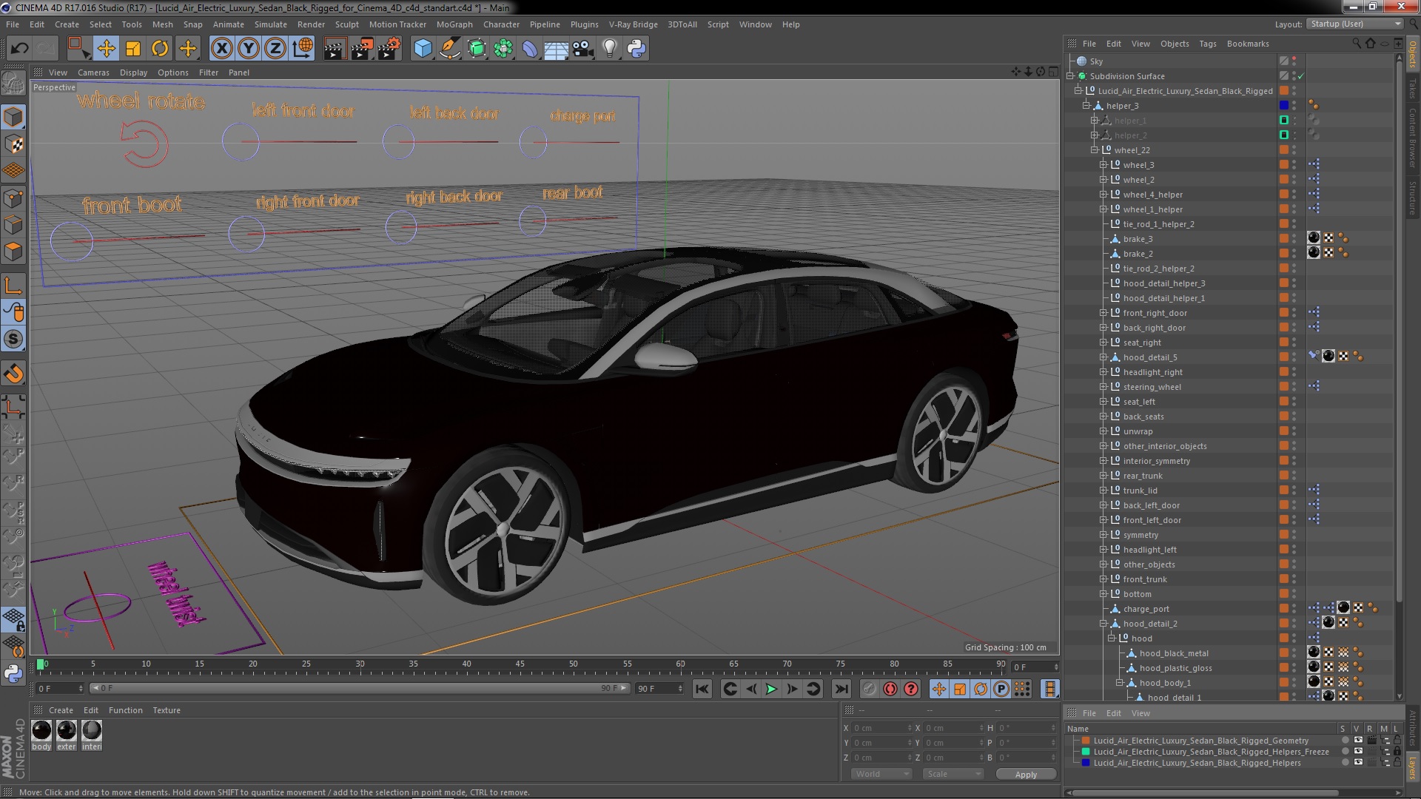Click helper_1 layer color swatch
This screenshot has height=799, width=1421.
click(x=1284, y=121)
